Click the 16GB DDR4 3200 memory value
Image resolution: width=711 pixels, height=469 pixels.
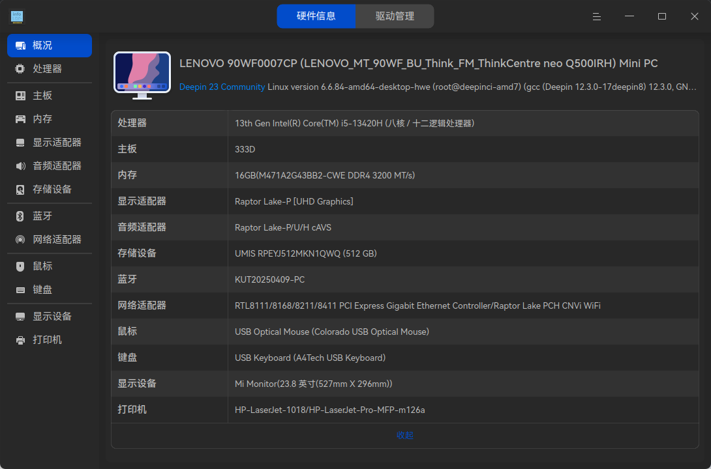325,176
